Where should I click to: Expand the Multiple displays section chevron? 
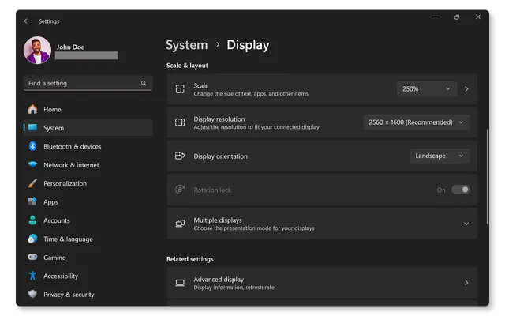(x=466, y=224)
